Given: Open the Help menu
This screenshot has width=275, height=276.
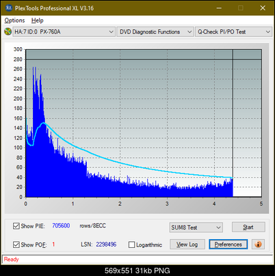Looking at the screenshot, I should pyautogui.click(x=38, y=20).
